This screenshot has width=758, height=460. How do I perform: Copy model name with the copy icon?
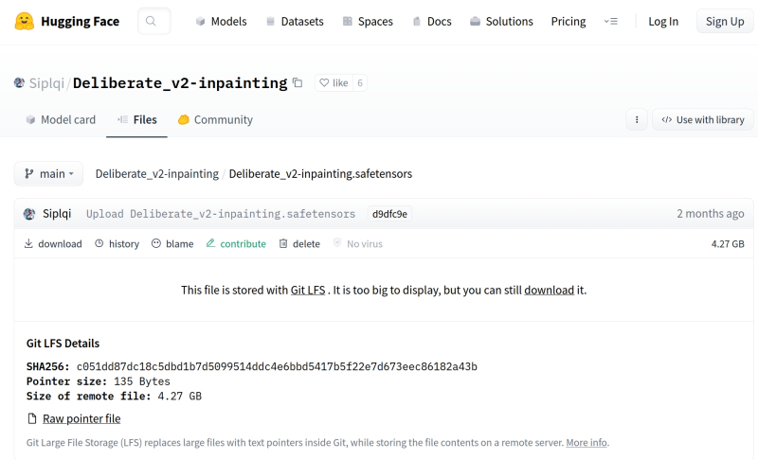(x=298, y=83)
